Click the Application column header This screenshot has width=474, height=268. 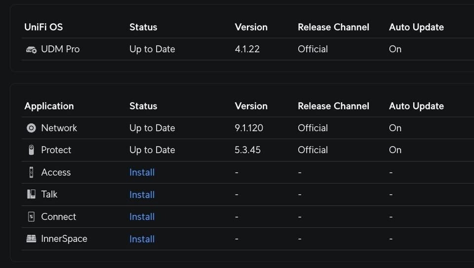tap(49, 106)
